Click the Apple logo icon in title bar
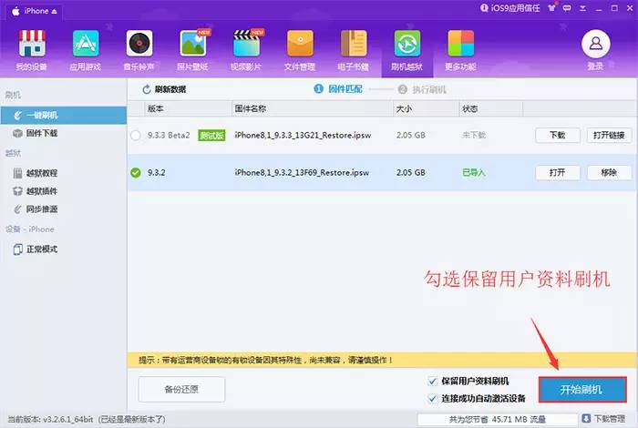The width and height of the screenshot is (638, 428). pyautogui.click(x=15, y=11)
